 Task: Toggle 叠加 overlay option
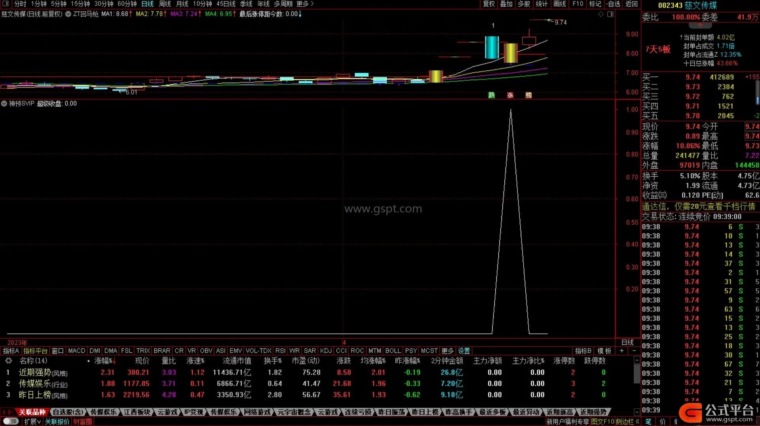506,4
